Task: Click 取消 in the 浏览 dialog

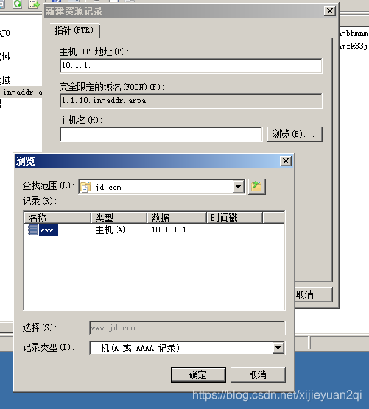Action: point(258,375)
